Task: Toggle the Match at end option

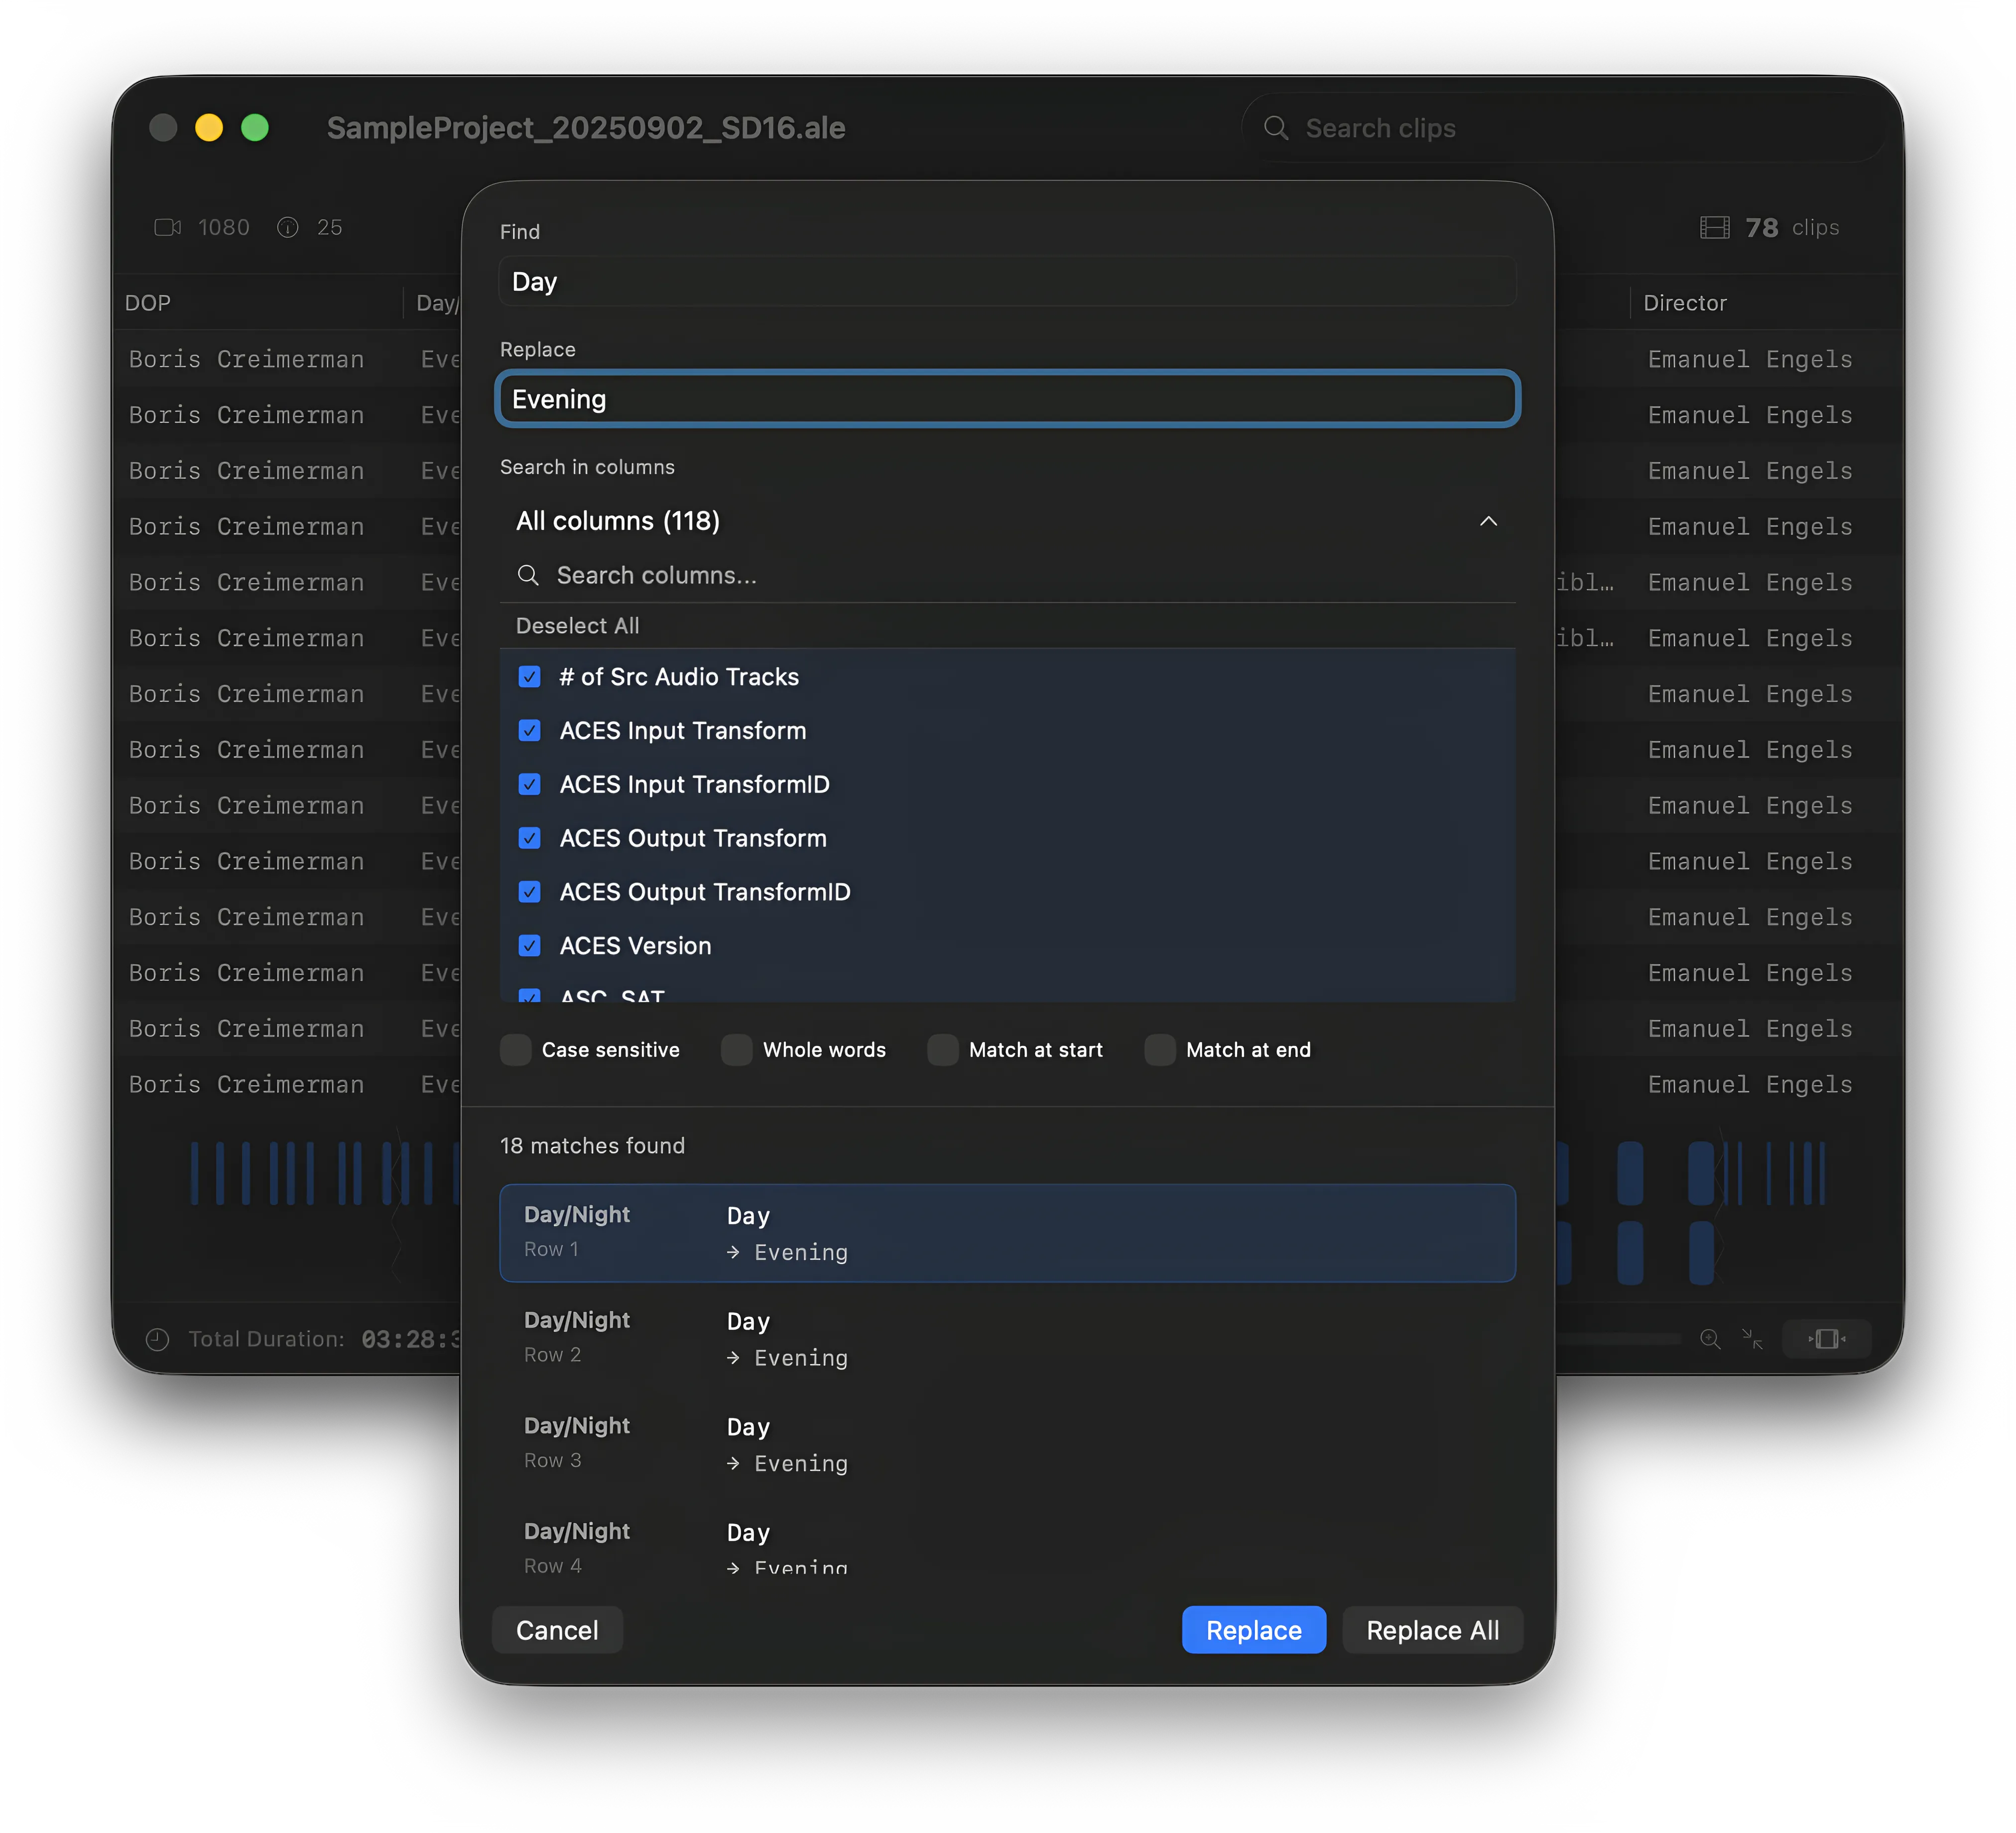Action: click(1159, 1050)
